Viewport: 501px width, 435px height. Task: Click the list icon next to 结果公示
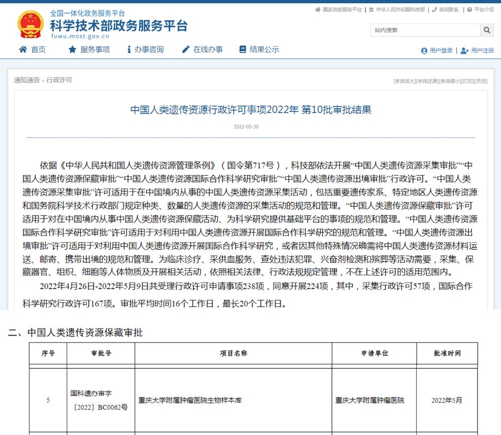point(243,50)
